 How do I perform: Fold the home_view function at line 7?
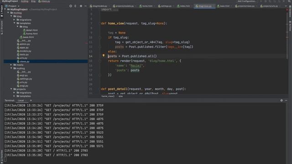coord(100,23)
